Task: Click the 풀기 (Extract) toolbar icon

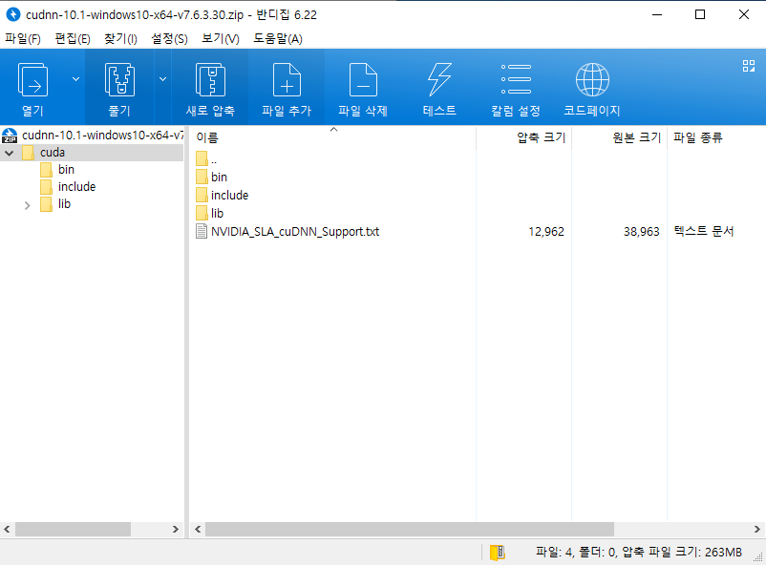Action: pyautogui.click(x=119, y=80)
